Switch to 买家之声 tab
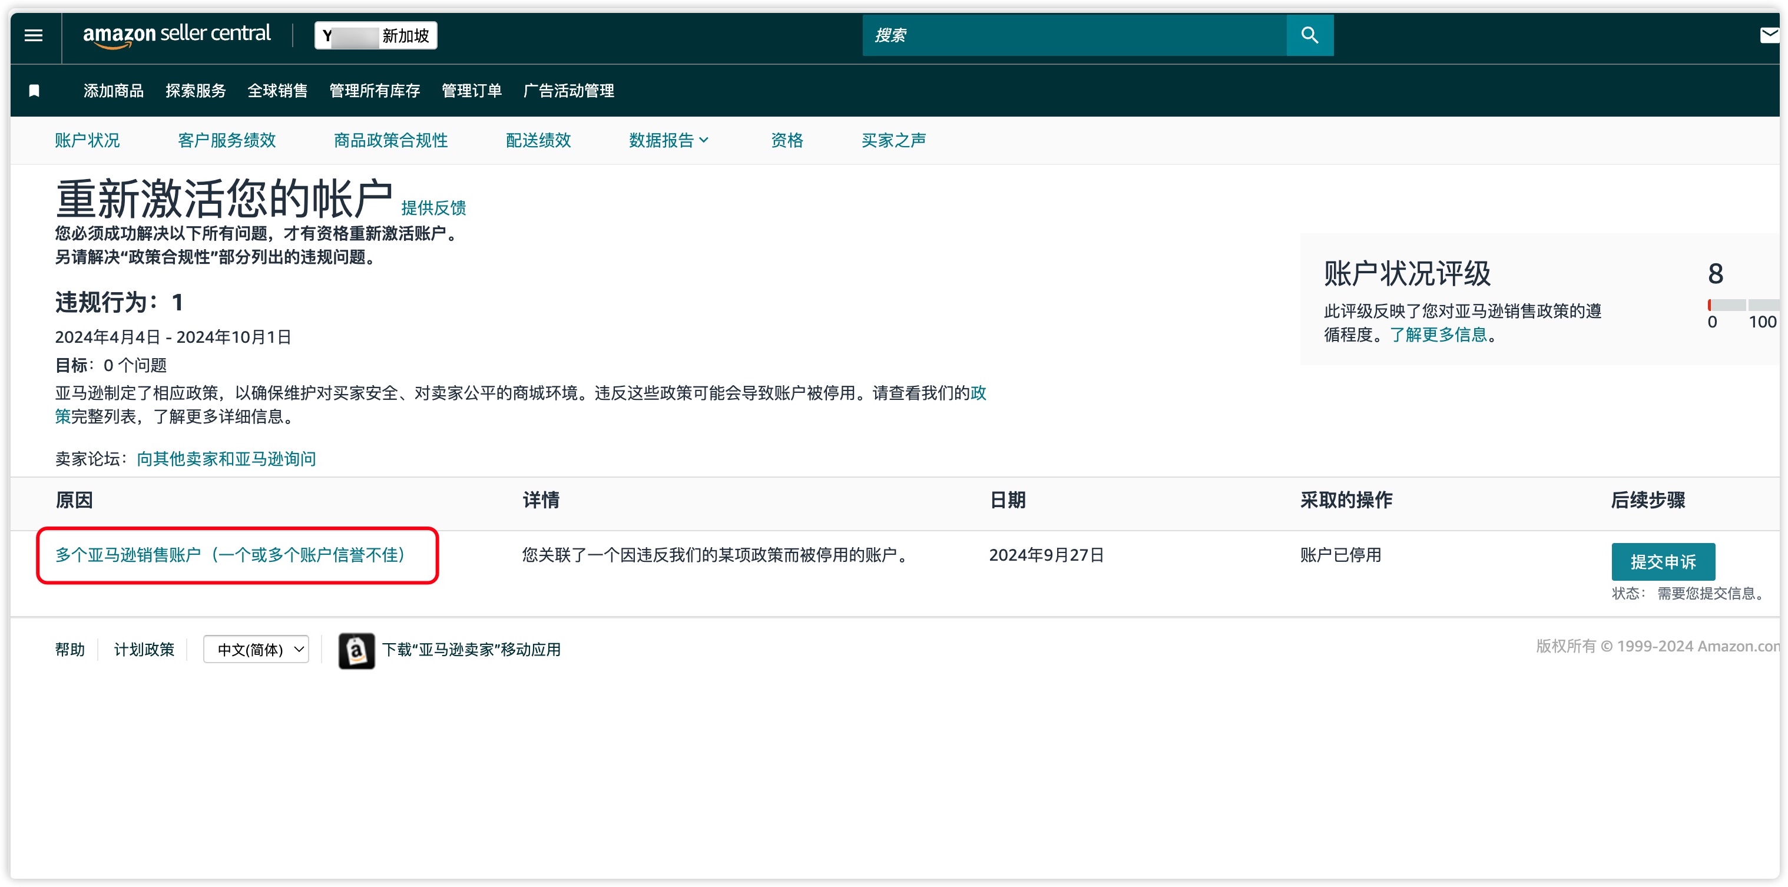This screenshot has width=1788, height=887. pos(894,140)
